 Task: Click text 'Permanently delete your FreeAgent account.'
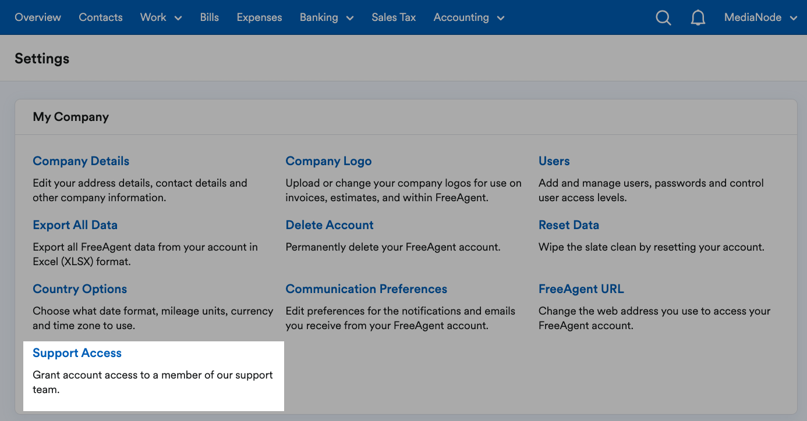coord(393,247)
